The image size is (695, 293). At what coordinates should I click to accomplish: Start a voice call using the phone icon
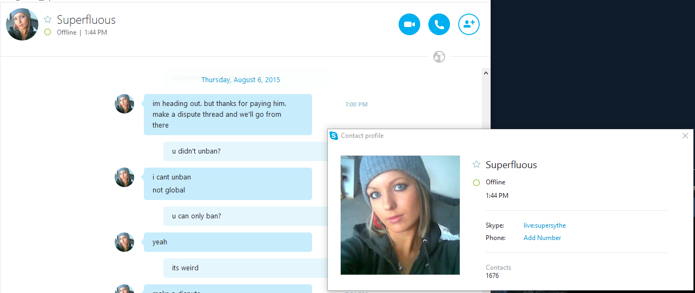(439, 24)
